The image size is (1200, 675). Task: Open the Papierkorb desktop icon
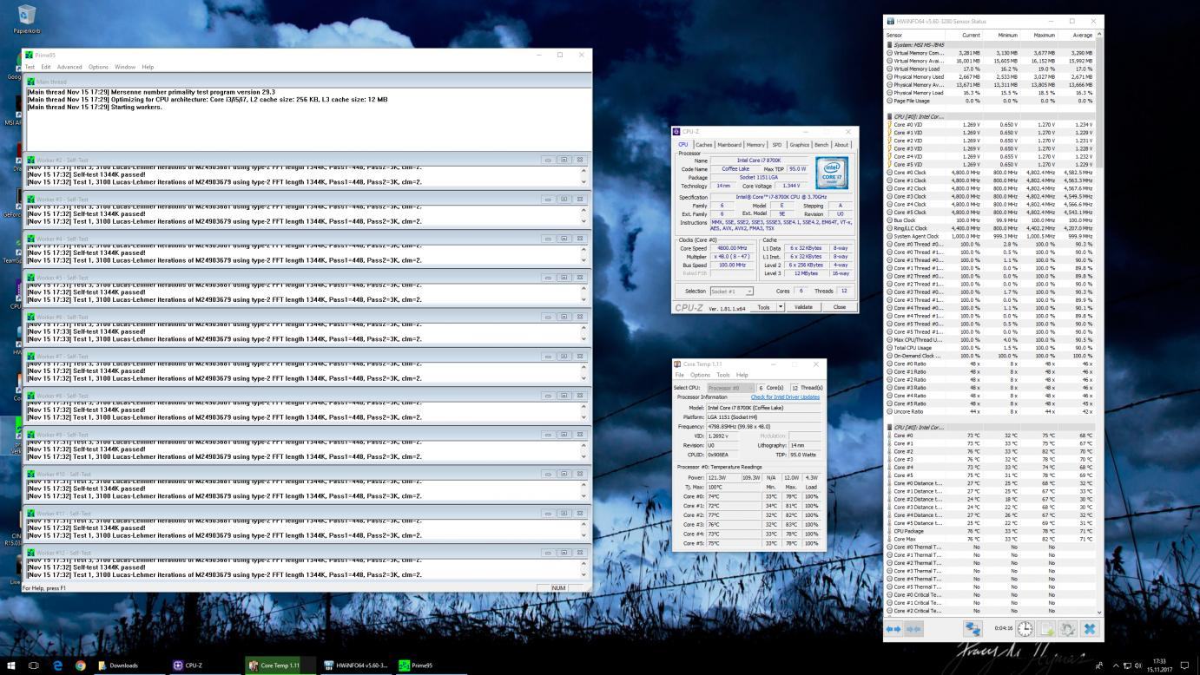[x=26, y=19]
